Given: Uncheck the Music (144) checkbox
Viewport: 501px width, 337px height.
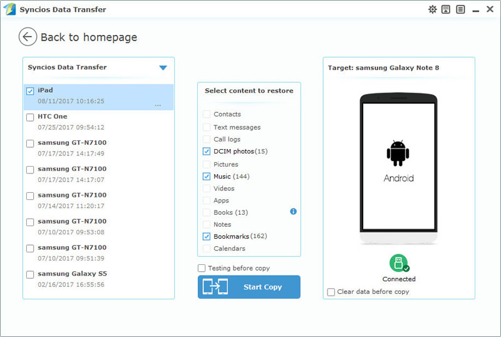Looking at the screenshot, I should point(207,176).
